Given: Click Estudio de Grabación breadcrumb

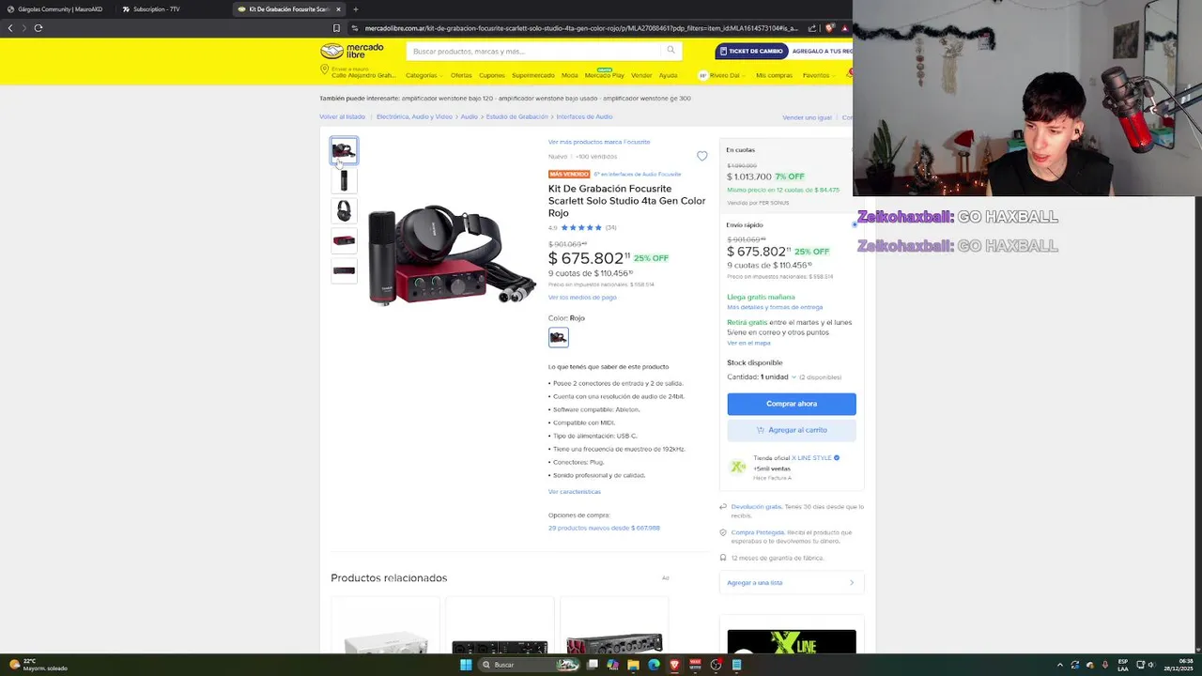Looking at the screenshot, I should pyautogui.click(x=517, y=117).
